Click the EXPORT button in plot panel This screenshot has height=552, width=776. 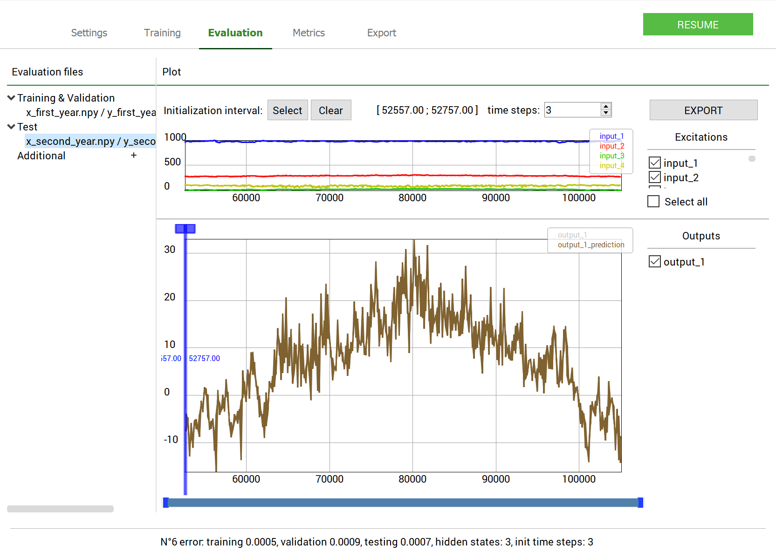coord(703,110)
